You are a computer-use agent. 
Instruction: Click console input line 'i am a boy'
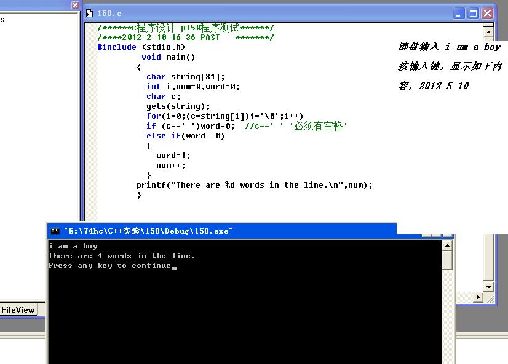coord(73,246)
